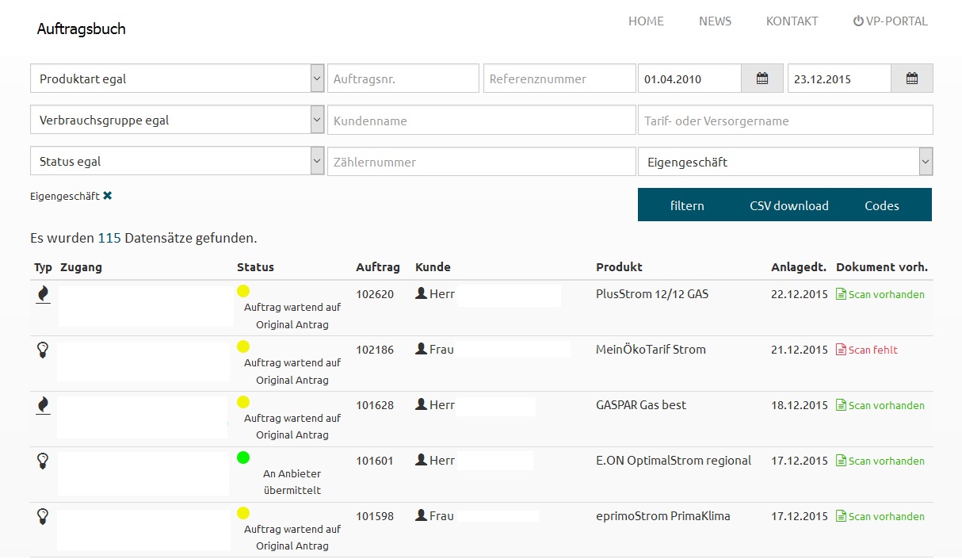Open NEWS in the top navigation

pos(715,21)
